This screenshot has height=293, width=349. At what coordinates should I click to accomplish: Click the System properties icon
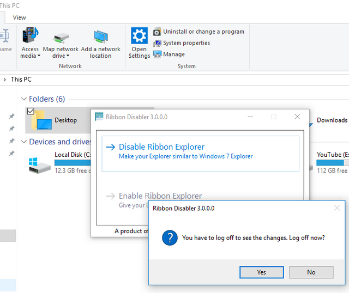(157, 43)
